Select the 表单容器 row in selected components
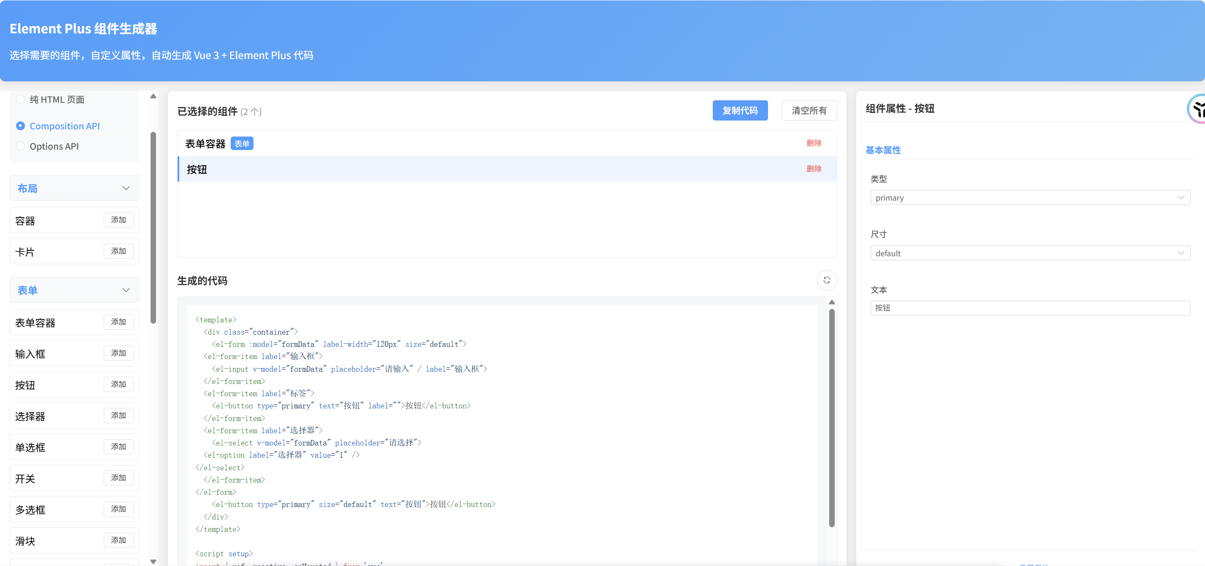This screenshot has height=566, width=1205. pos(507,143)
